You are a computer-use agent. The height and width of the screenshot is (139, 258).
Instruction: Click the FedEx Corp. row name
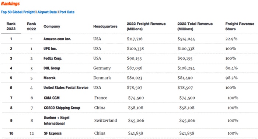click(53, 59)
